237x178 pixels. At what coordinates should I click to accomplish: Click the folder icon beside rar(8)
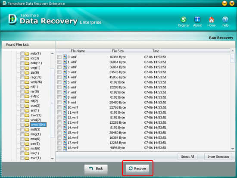pyautogui.click(x=27, y=91)
